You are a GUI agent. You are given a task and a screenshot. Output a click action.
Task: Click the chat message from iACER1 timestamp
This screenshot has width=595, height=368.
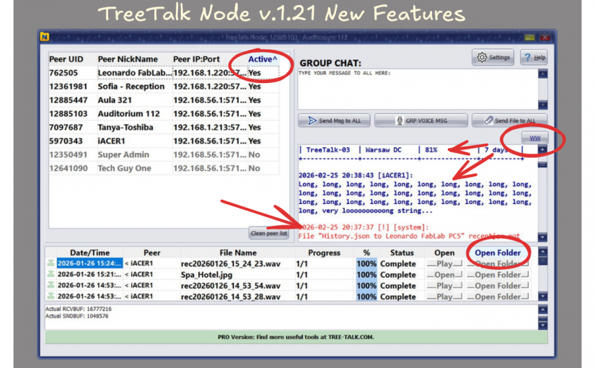(356, 175)
